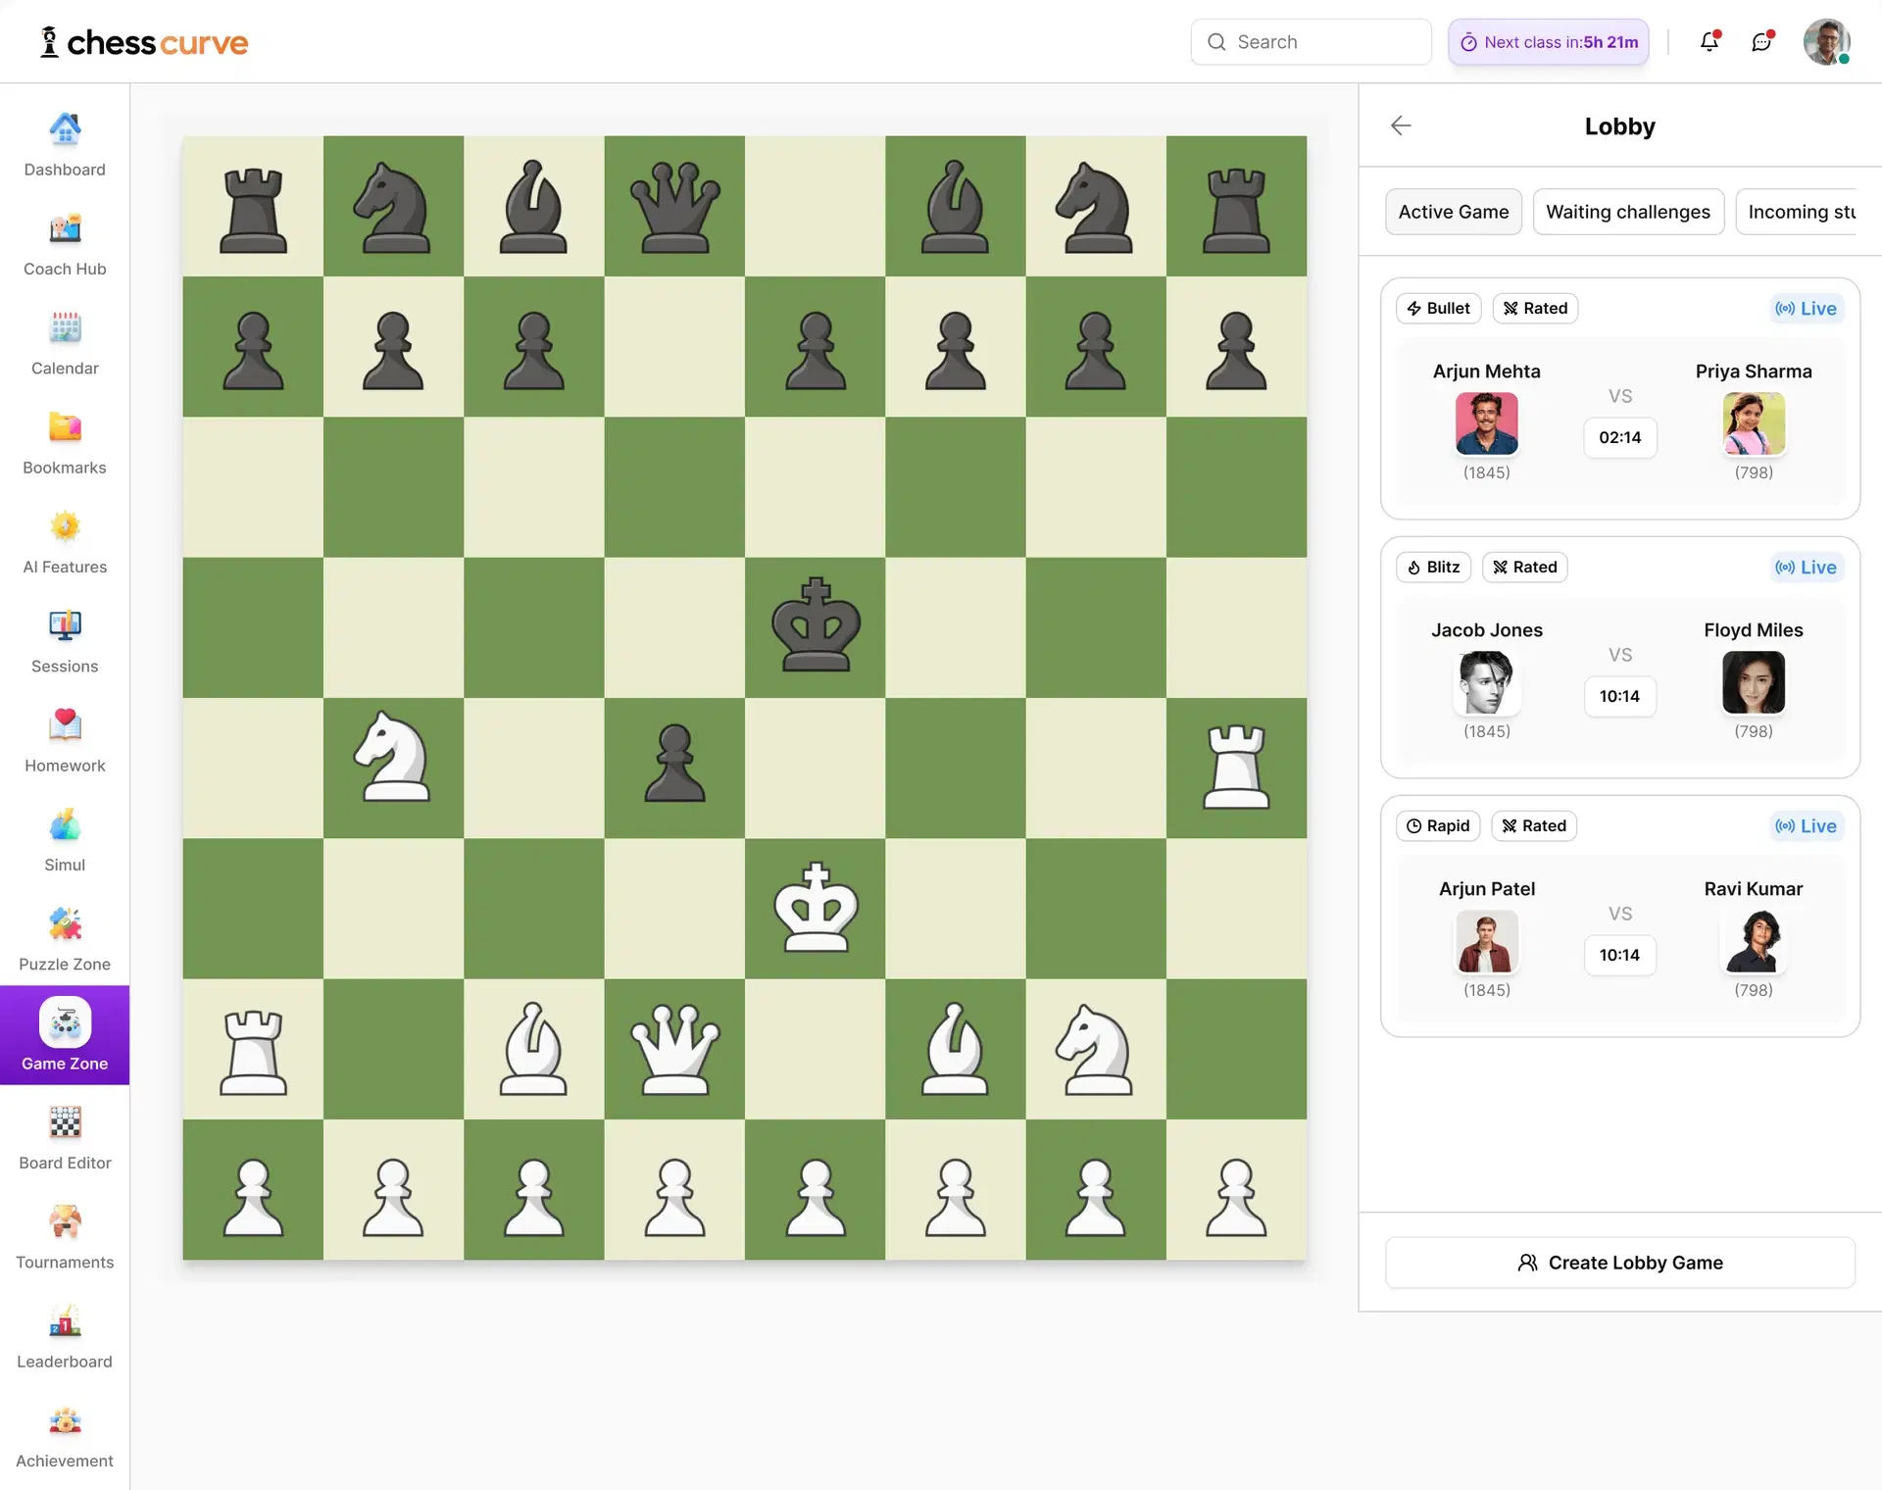Click Ravi Kumar's avatar

coord(1754,941)
